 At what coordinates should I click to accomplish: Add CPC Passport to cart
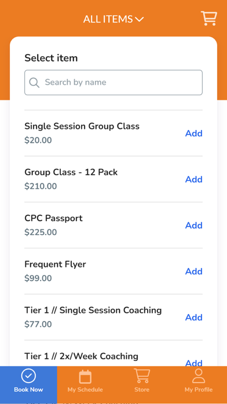[x=194, y=225]
